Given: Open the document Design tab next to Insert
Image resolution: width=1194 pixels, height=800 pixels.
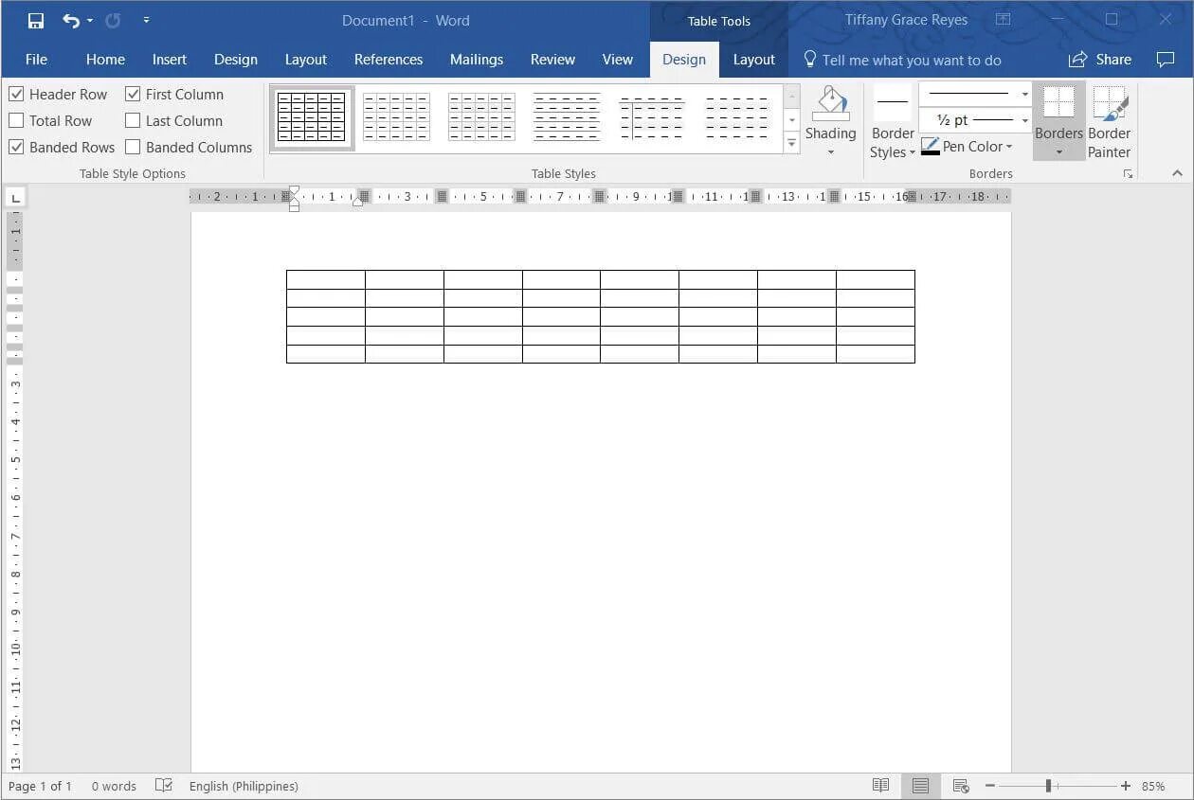Looking at the screenshot, I should click(236, 59).
